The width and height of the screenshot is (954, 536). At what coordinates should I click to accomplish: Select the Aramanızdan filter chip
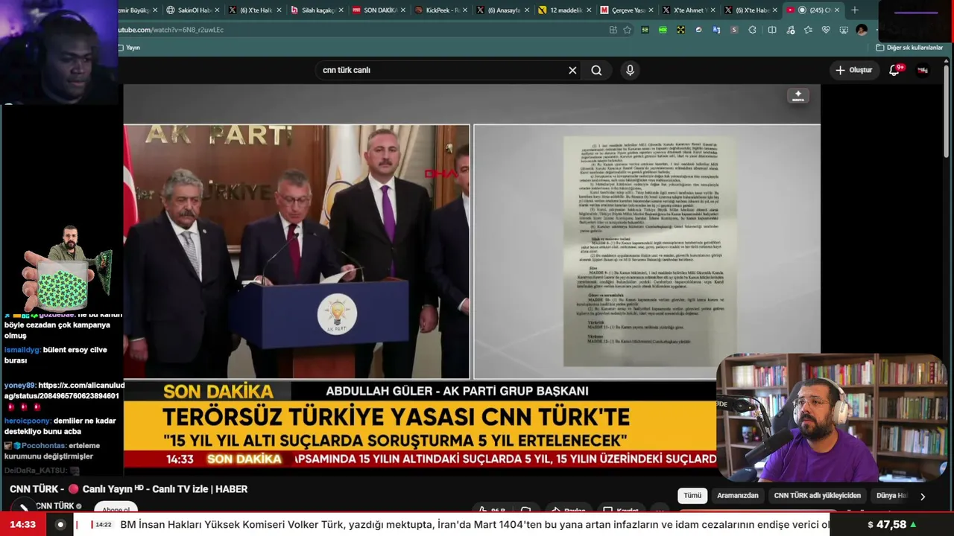pos(737,496)
